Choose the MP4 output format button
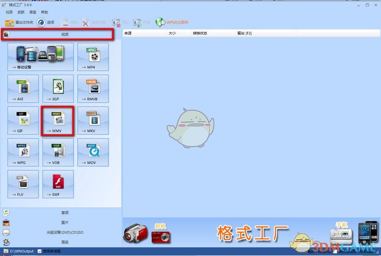Viewport: 381px width, 256px height. 93,57
